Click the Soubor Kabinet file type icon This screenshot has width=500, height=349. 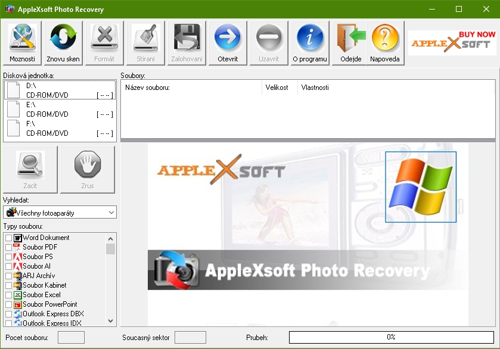point(17,286)
